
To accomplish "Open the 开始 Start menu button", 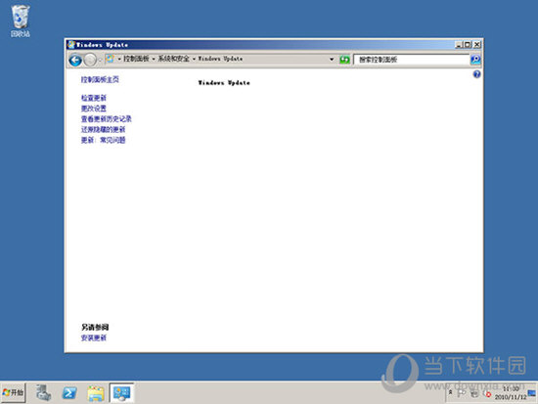I will coord(13,392).
